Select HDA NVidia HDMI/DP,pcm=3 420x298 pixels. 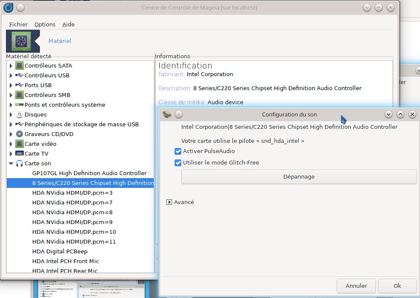72,193
